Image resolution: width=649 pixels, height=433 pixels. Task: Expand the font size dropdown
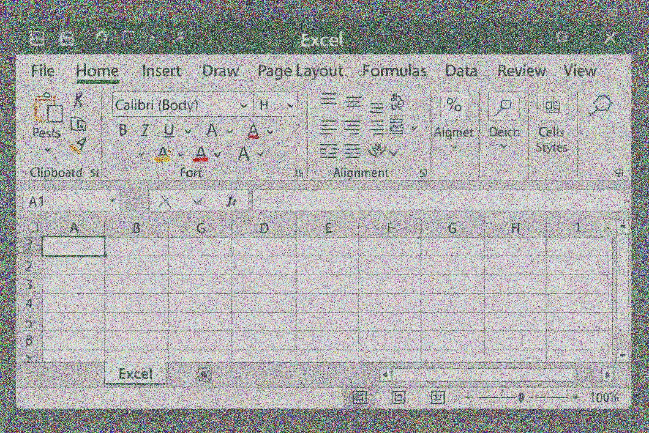coord(290,105)
